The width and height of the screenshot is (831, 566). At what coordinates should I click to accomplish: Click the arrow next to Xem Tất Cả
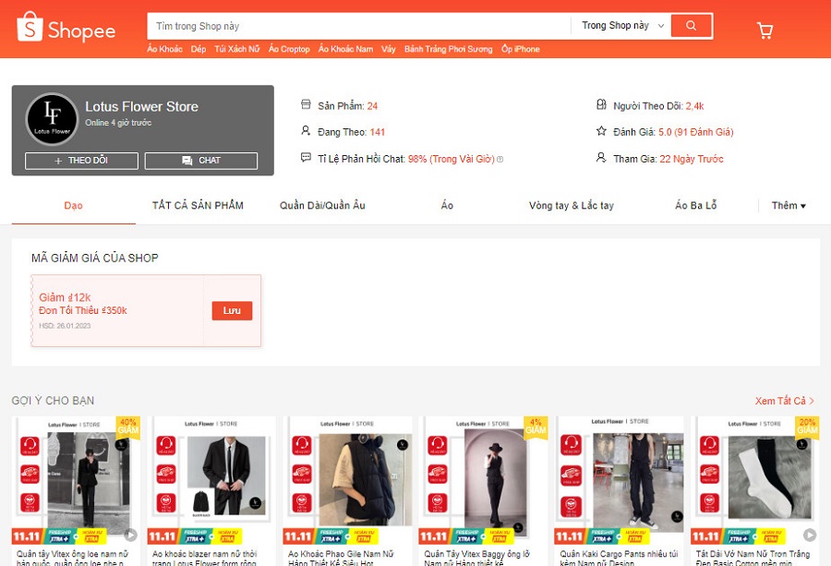812,401
